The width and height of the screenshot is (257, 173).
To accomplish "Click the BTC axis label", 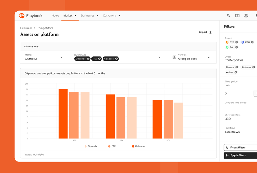I will 74,141.
